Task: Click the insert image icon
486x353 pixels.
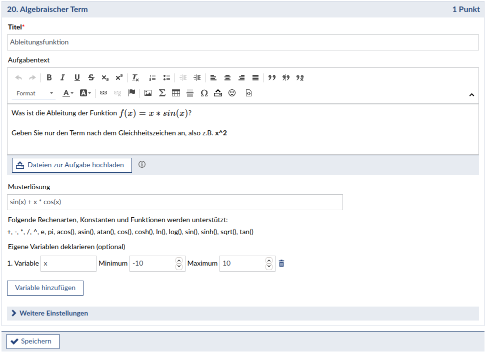Action: (148, 93)
